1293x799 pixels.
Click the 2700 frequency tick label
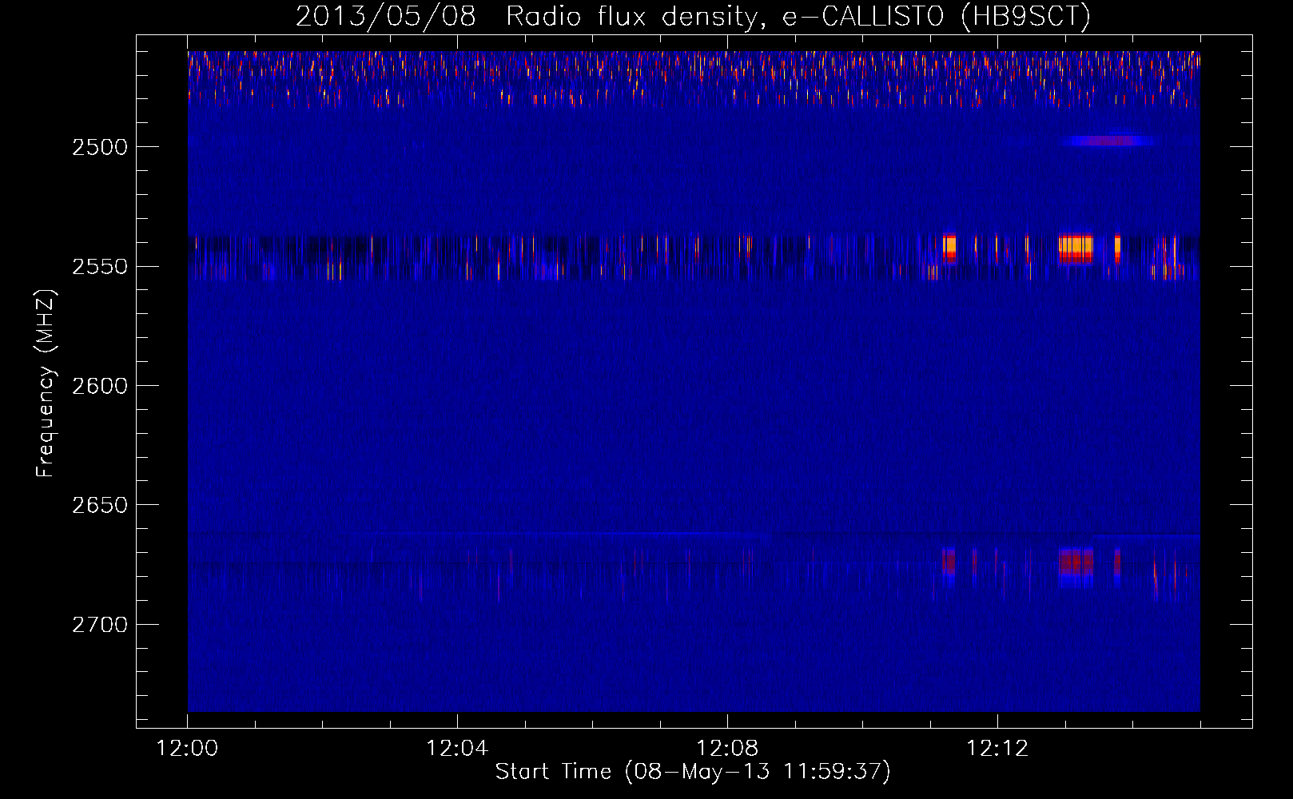point(99,625)
